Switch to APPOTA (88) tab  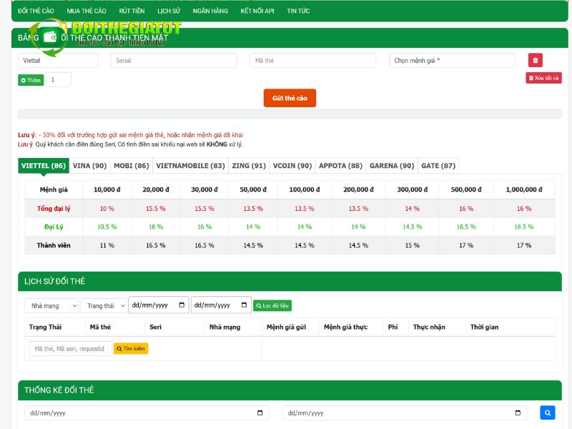coord(341,166)
